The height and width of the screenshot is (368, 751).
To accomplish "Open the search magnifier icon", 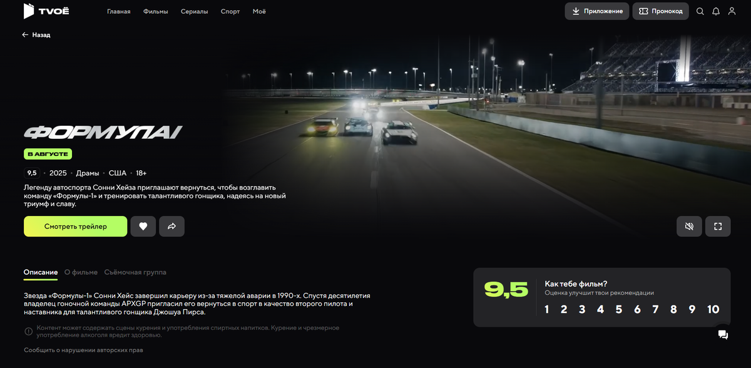I will coord(700,11).
